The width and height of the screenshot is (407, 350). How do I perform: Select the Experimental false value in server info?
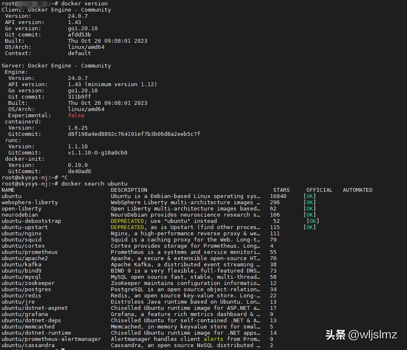pyautogui.click(x=76, y=115)
